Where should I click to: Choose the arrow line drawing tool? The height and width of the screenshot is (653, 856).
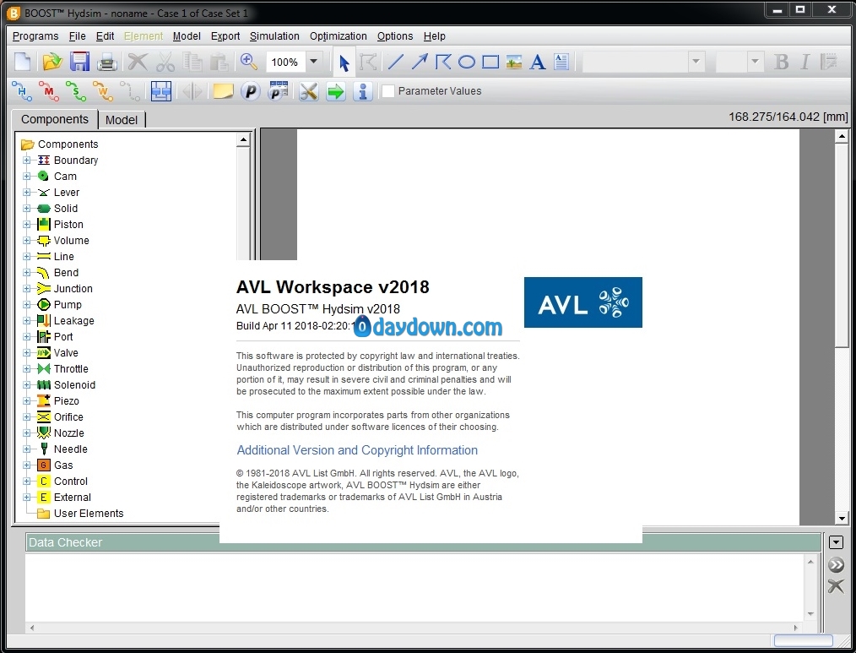(420, 62)
